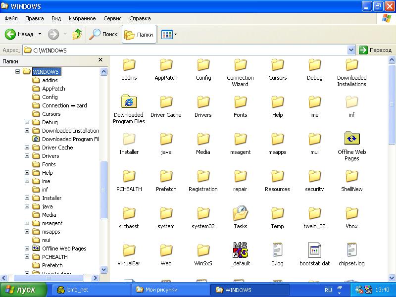Collapse the WINDOWS node in folder tree
Screen dimensions: 396x297
17,72
